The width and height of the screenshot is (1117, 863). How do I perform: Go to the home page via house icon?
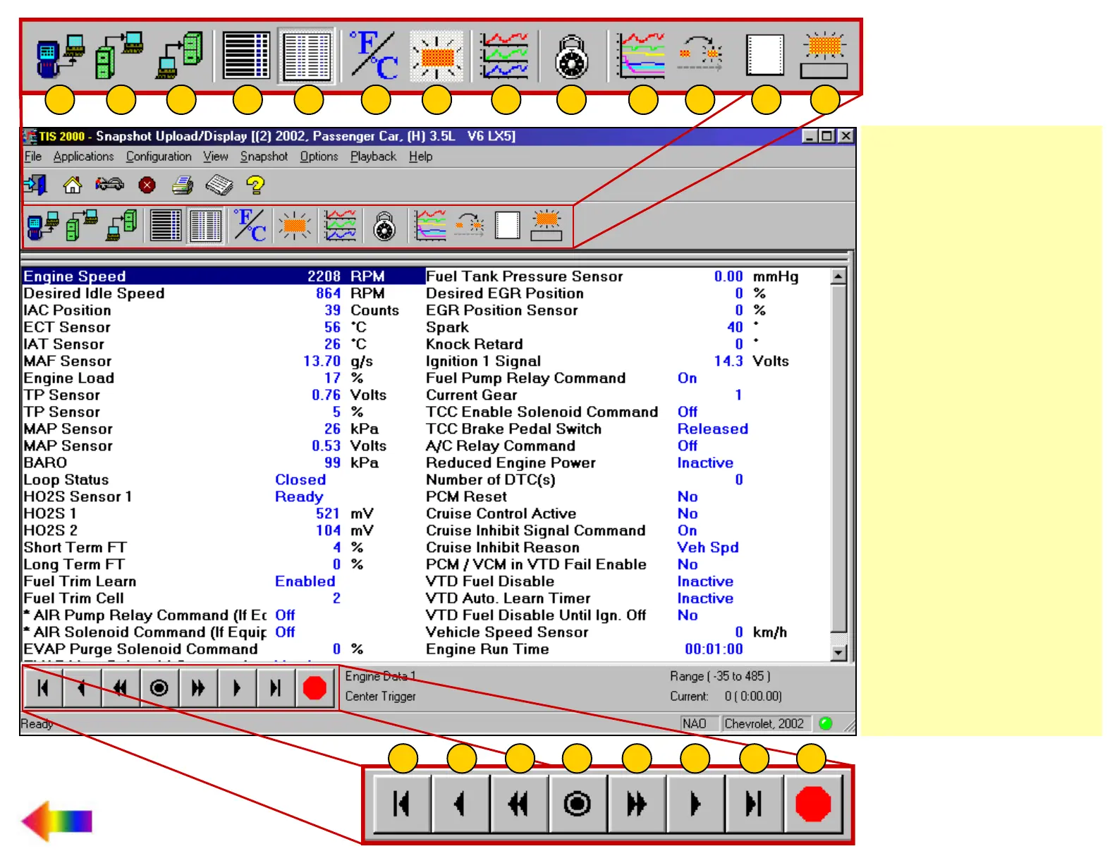coord(72,185)
